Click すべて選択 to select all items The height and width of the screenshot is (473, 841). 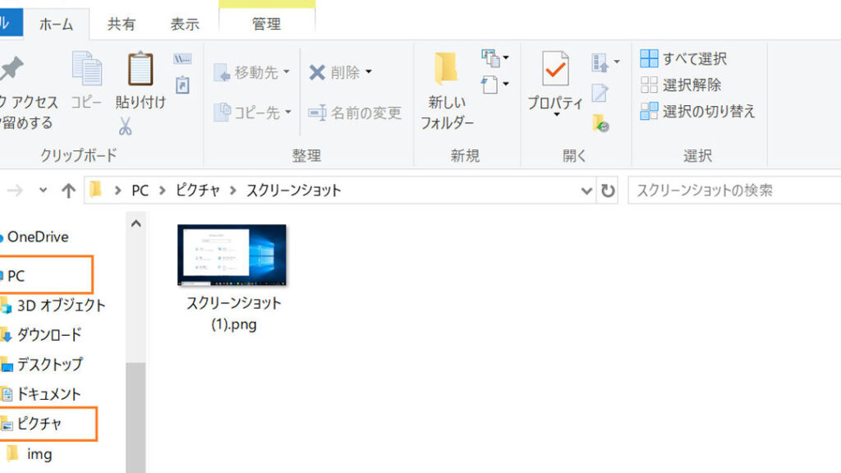pos(684,58)
